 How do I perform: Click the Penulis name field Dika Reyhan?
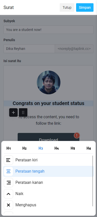[29, 49]
